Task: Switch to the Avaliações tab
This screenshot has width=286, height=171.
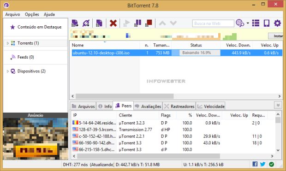Action: tap(148, 106)
